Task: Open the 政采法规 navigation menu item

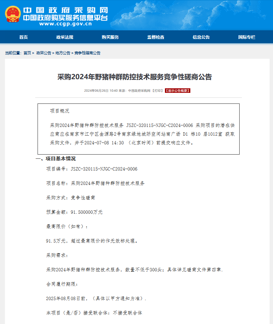Action: 65,37
